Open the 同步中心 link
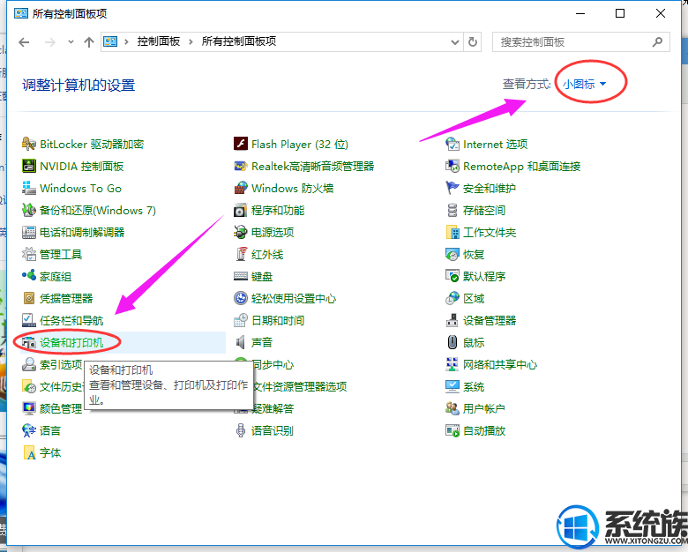 (x=273, y=364)
